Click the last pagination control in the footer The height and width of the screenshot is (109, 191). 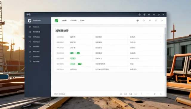[x=161, y=94]
